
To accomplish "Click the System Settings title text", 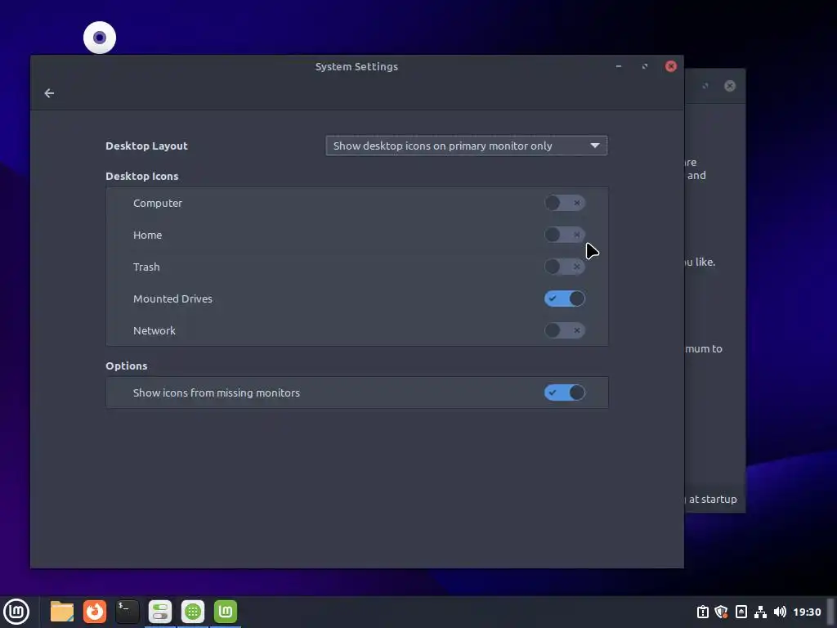I will (356, 67).
